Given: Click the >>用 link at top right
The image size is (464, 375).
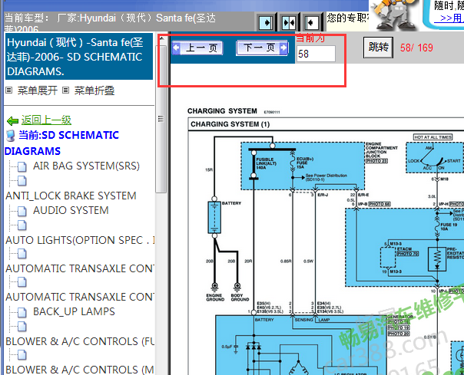Looking at the screenshot, I should (x=450, y=18).
